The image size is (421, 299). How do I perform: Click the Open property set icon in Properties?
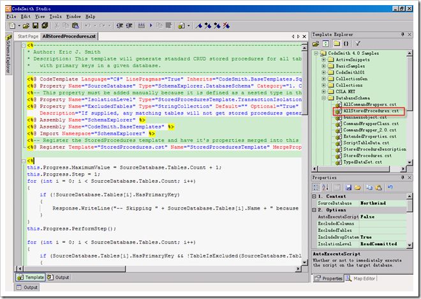[x=357, y=187]
